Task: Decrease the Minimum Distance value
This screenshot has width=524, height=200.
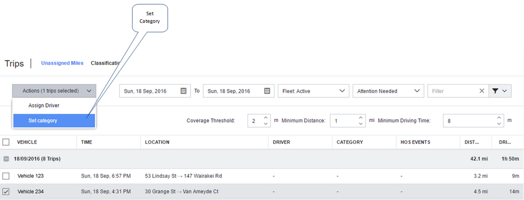Action: (x=360, y=124)
